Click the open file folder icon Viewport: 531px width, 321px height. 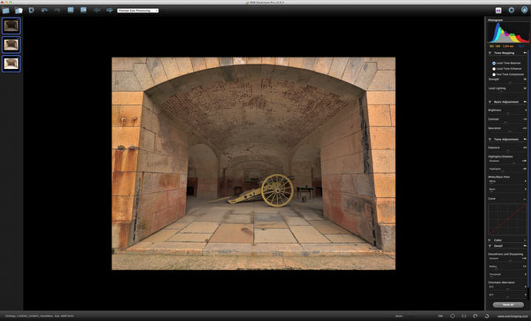pyautogui.click(x=6, y=11)
